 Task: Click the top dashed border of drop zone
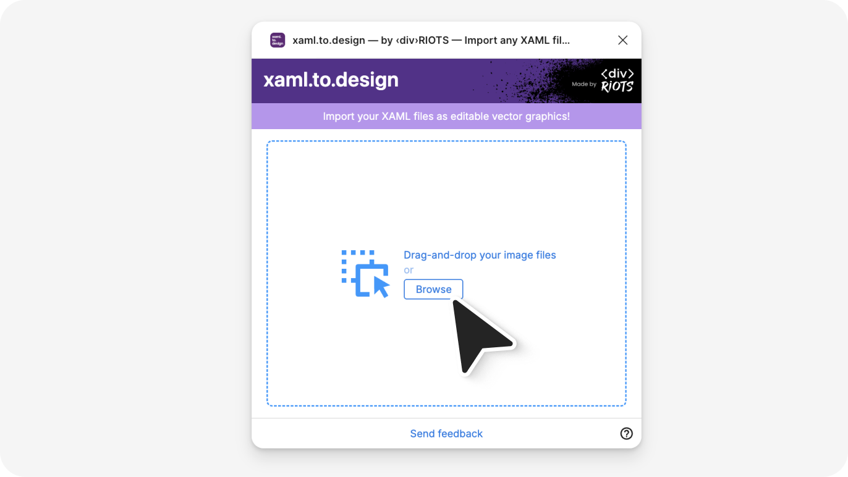click(x=446, y=141)
